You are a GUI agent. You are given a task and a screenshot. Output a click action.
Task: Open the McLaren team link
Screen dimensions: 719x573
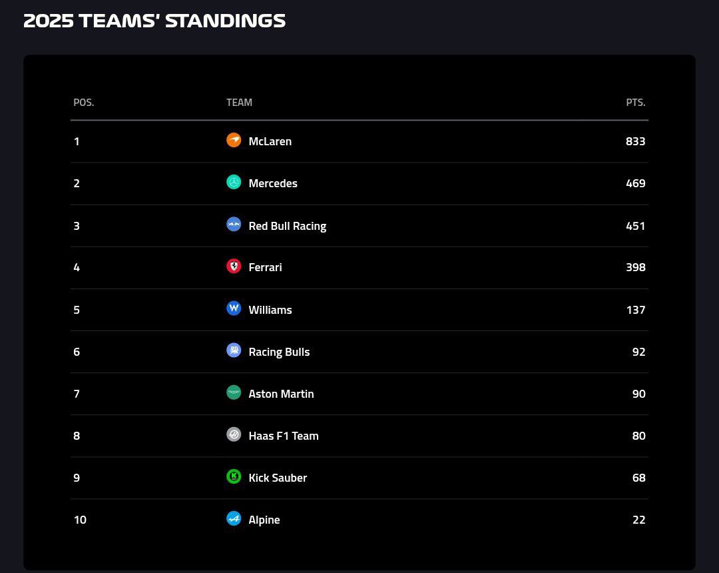[270, 141]
